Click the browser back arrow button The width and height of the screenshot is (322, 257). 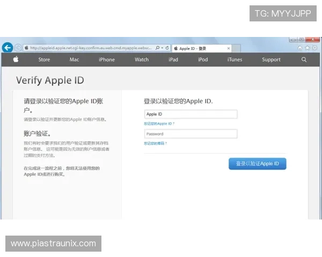[8, 48]
